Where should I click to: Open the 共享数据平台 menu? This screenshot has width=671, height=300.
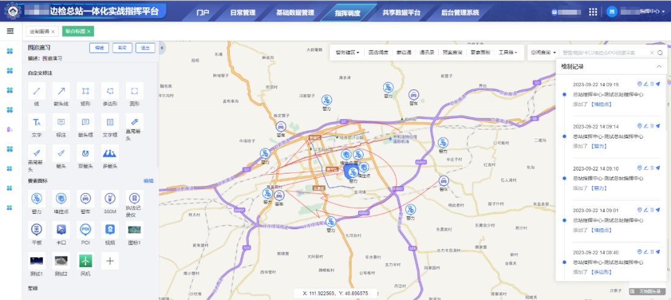(402, 13)
